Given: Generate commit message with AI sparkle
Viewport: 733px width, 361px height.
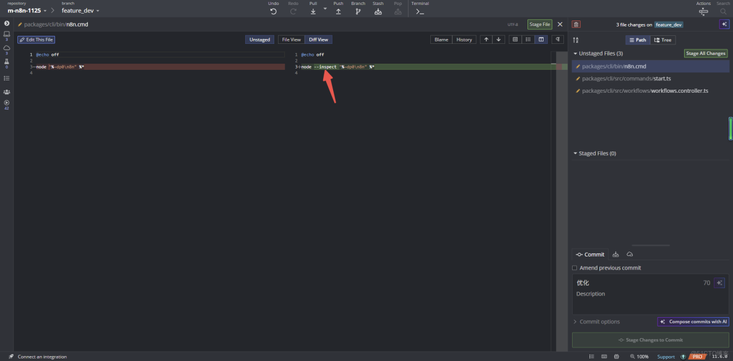Looking at the screenshot, I should click(x=719, y=282).
